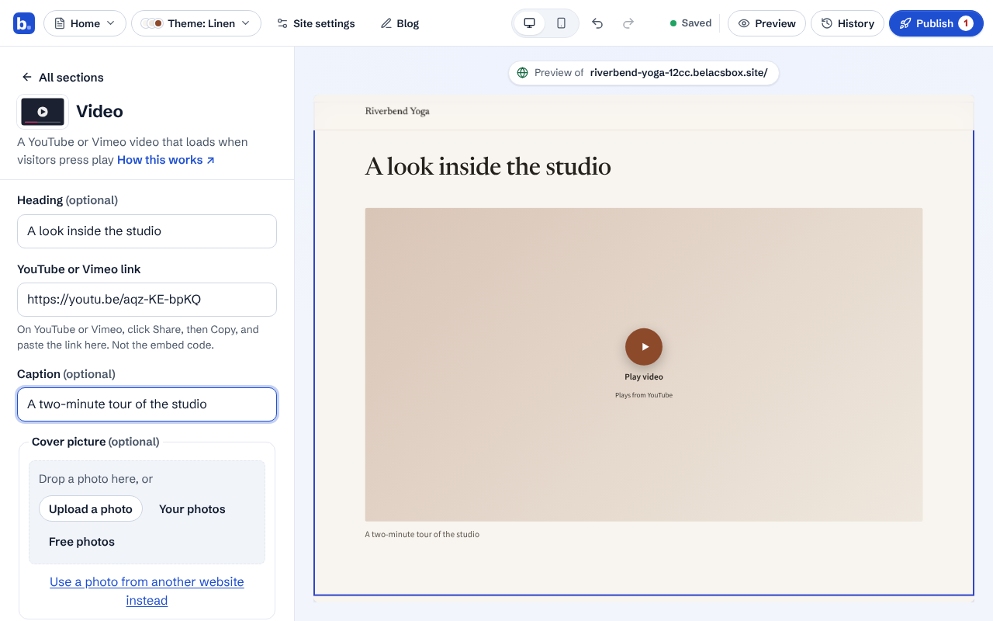
Task: Click the preview caption text below the video
Action: coord(422,534)
